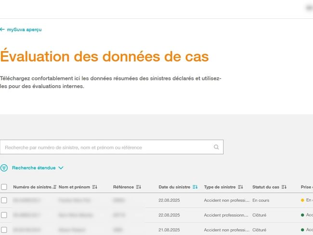Click the Type de sinistre column header
This screenshot has height=235, width=313.
point(220,187)
